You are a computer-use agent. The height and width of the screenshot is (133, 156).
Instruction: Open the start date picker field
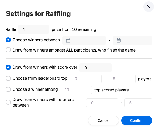coord(84,40)
